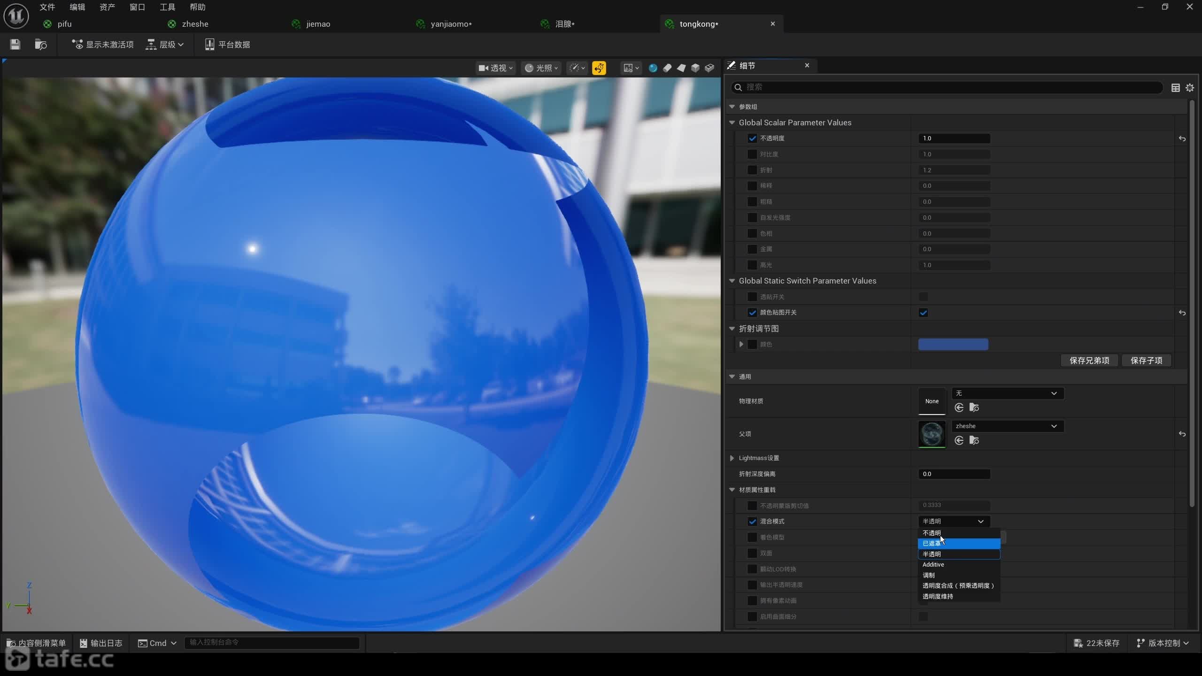Screen dimensions: 1202x676
Task: Open 版本控制 revision control menu
Action: tap(1163, 643)
